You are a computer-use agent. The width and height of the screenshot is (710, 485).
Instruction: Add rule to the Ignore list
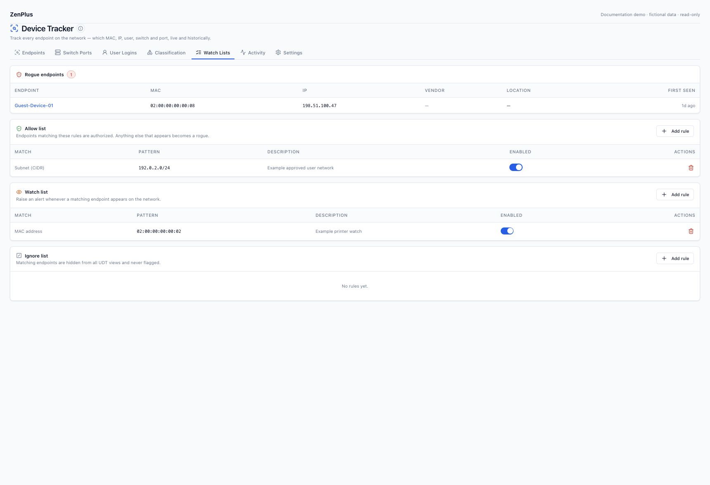click(675, 258)
